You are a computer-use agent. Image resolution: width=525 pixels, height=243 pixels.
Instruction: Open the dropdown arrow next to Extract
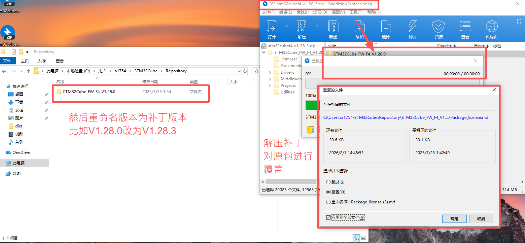[x=317, y=26]
